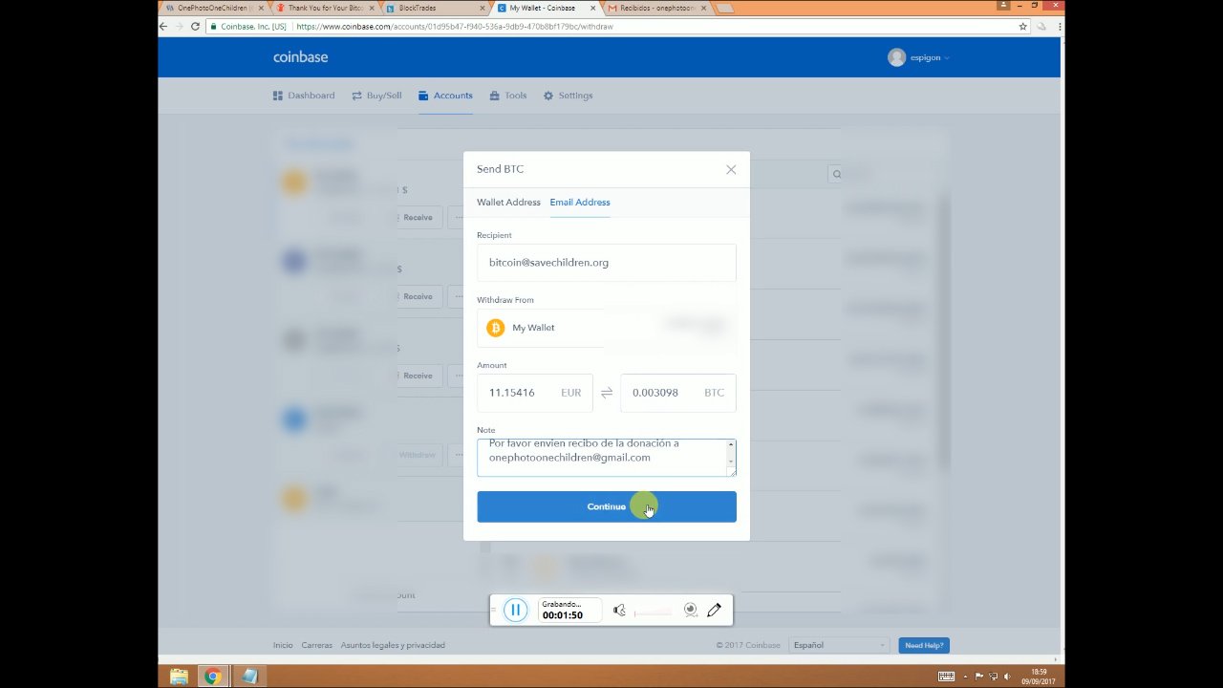The height and width of the screenshot is (688, 1223).
Task: Close the Send BTC dialog
Action: click(731, 169)
